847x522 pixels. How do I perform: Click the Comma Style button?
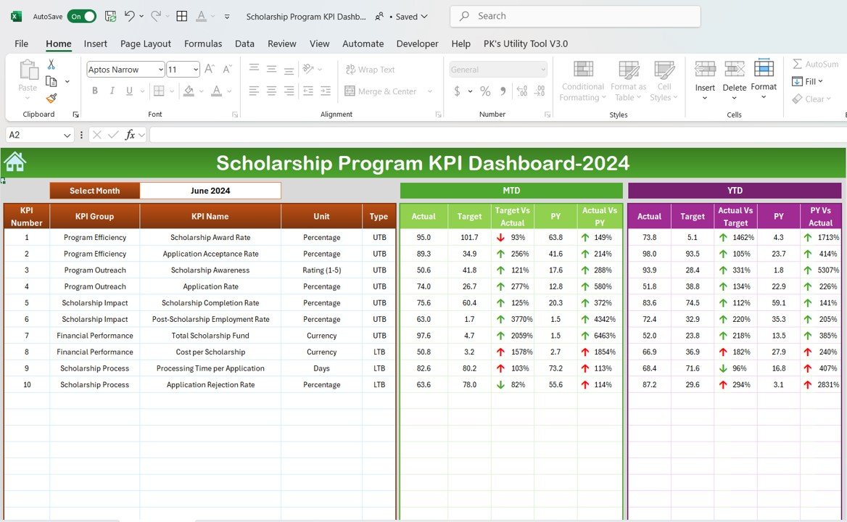[x=503, y=91]
